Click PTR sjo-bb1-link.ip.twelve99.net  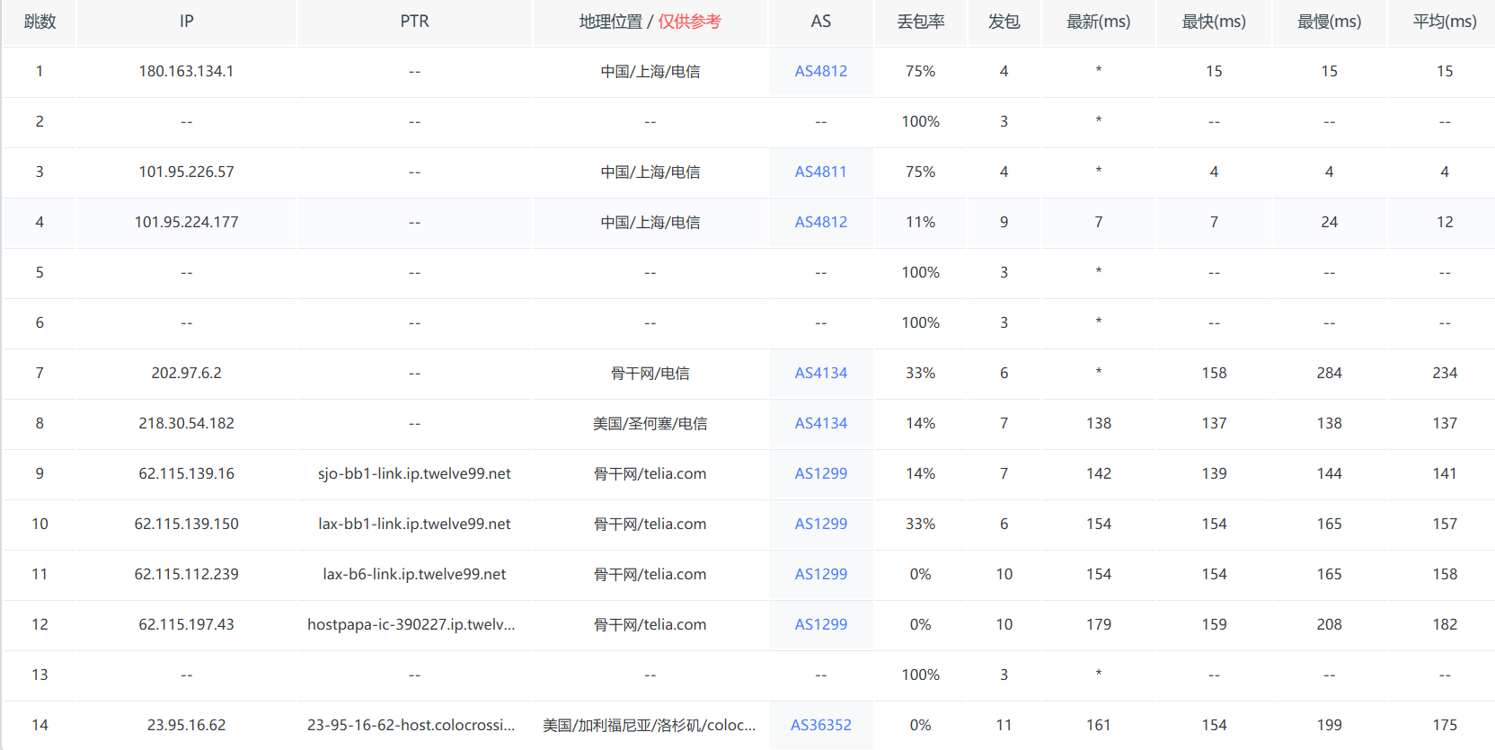[414, 473]
